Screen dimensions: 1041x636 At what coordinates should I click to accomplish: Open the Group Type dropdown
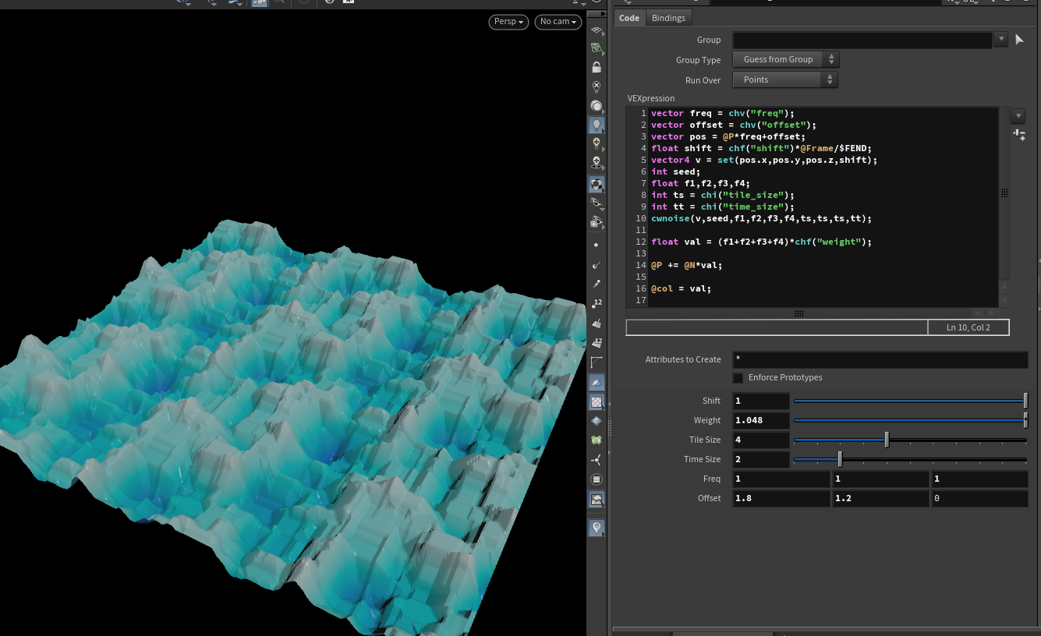tap(786, 59)
